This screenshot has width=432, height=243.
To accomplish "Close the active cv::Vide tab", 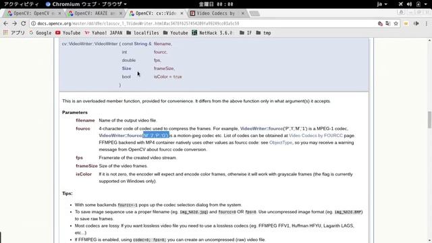I will coord(182,13).
